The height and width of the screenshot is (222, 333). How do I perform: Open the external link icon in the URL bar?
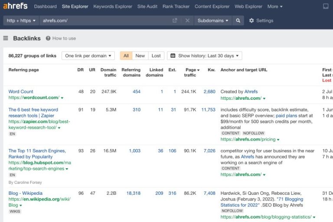click(x=175, y=21)
